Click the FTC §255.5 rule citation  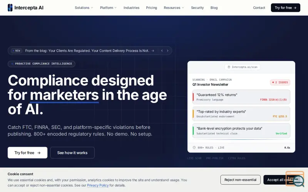(x=280, y=117)
